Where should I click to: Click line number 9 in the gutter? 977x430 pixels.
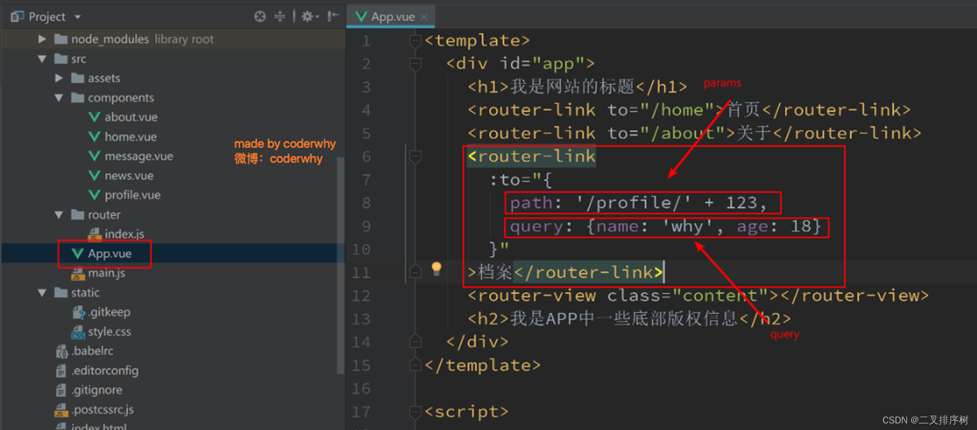click(x=367, y=227)
